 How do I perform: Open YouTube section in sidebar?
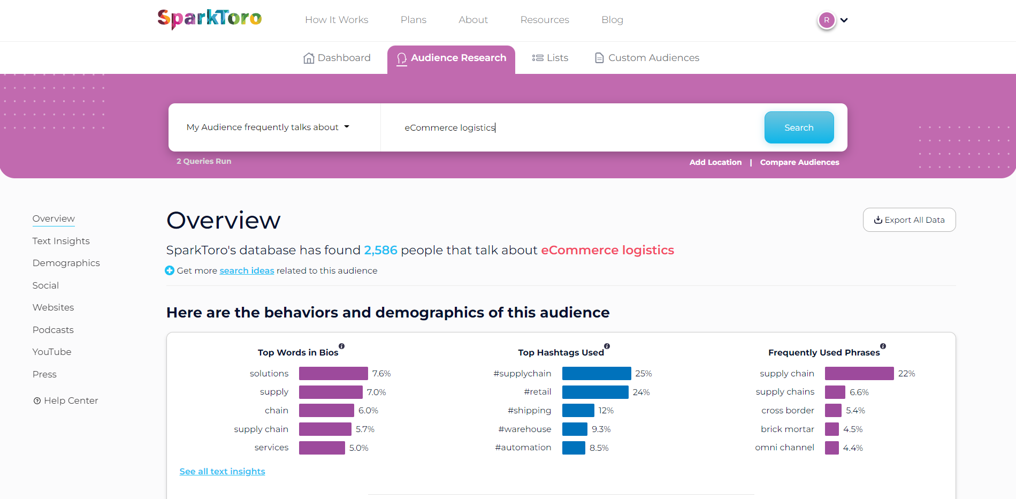(x=52, y=352)
